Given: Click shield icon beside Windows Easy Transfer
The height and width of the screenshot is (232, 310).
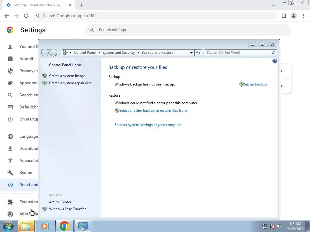Looking at the screenshot, I should pos(45,209).
